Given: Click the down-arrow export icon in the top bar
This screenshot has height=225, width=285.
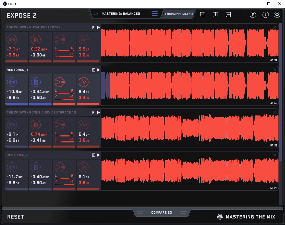Looking at the screenshot, I should [215, 14].
